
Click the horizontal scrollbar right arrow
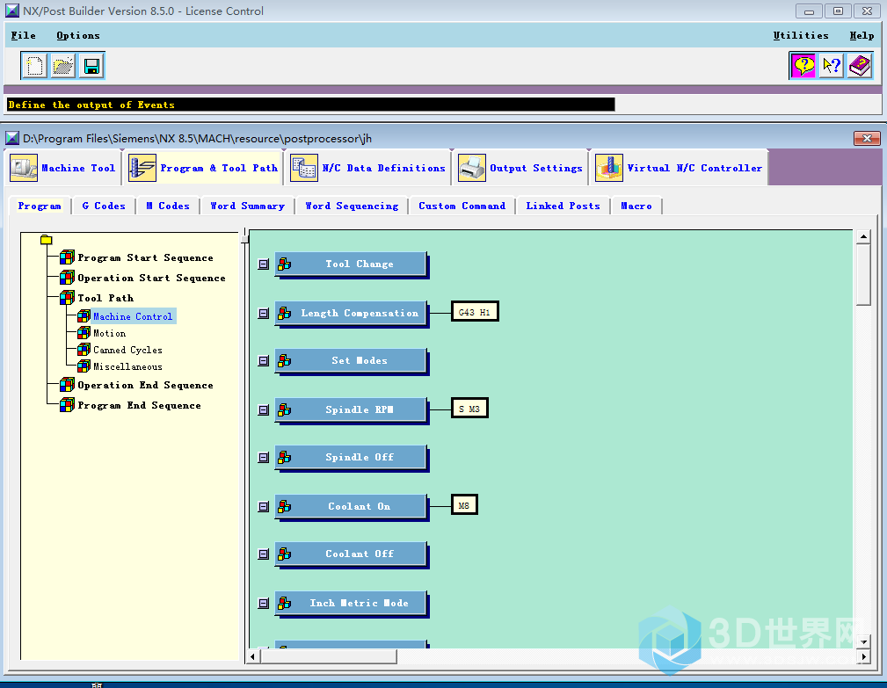click(863, 656)
